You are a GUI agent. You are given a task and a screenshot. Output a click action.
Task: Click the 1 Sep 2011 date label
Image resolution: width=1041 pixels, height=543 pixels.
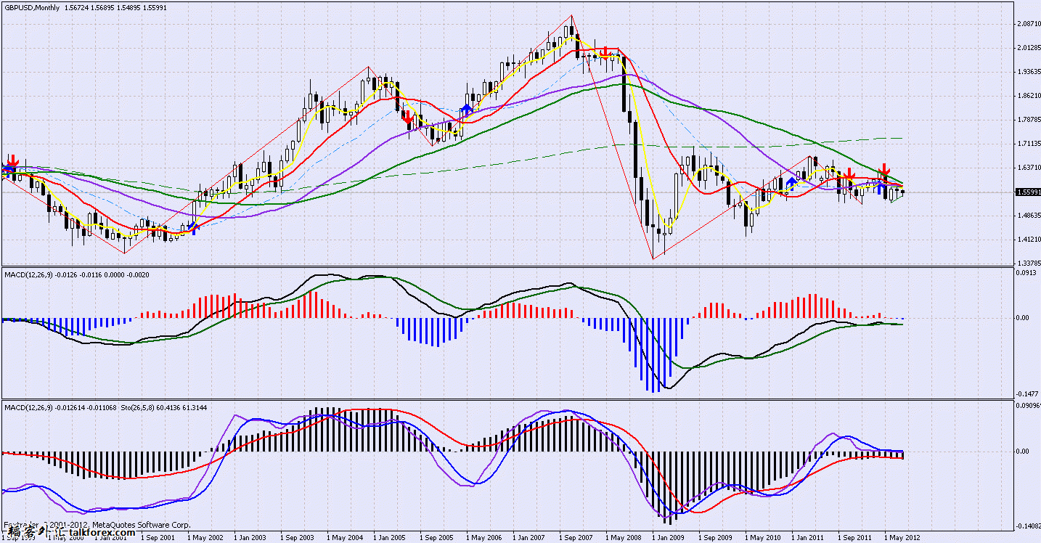[855, 538]
